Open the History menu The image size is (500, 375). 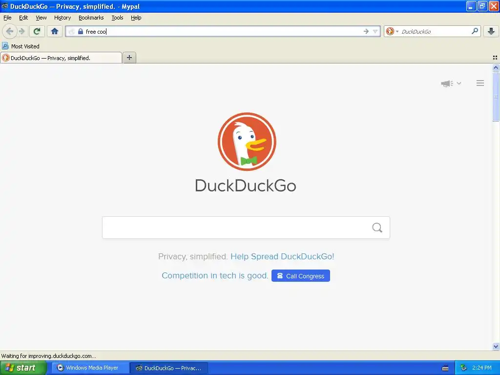(62, 18)
